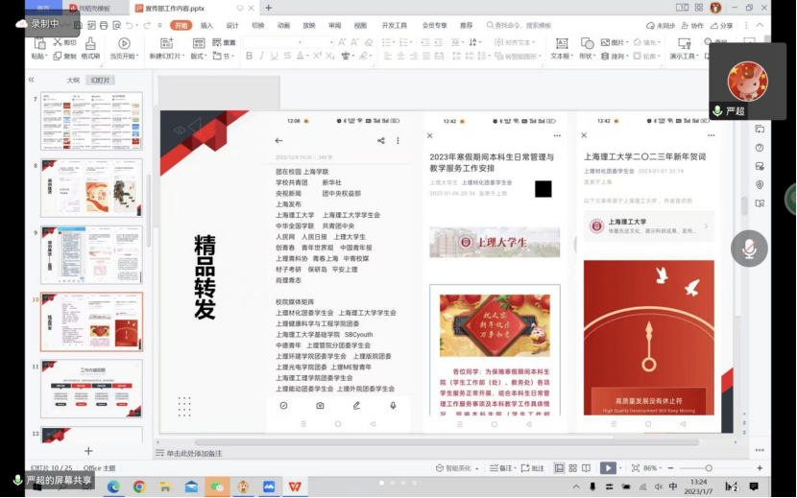Click the Comments (批注) status bar button
Viewport: 797px width, 498px height.
pos(533,468)
